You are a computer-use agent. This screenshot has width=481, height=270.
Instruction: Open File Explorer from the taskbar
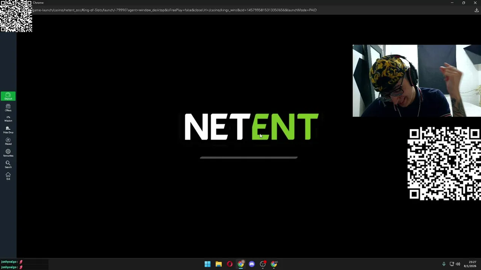pyautogui.click(x=219, y=264)
